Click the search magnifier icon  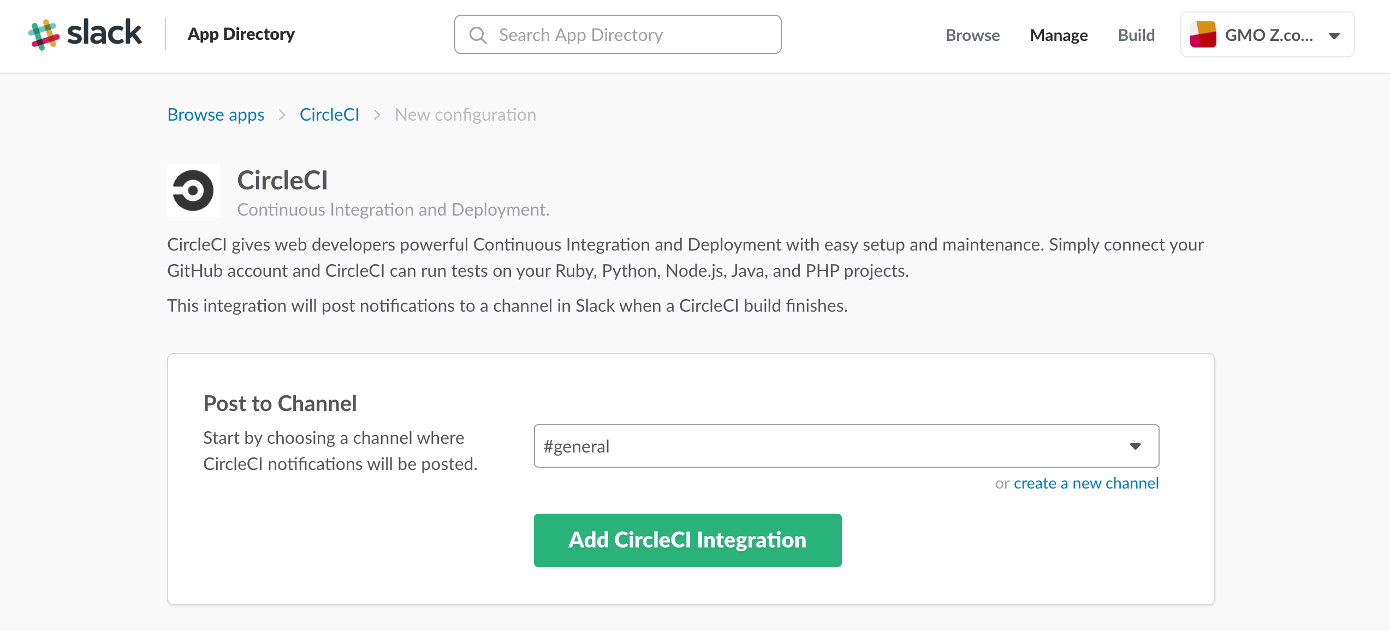[478, 35]
